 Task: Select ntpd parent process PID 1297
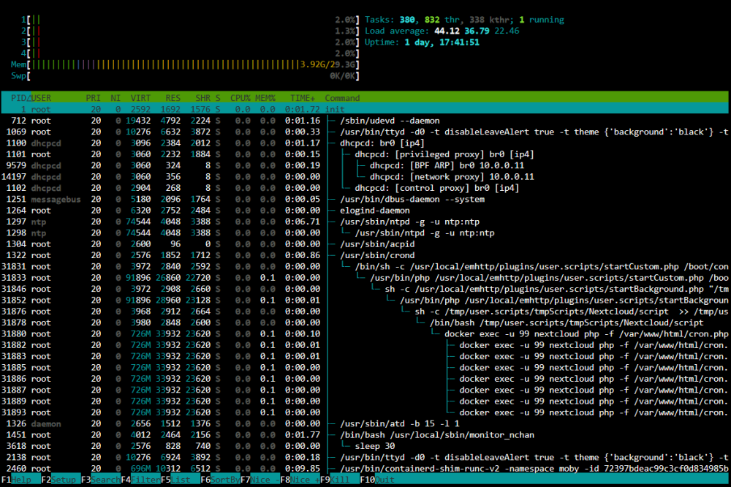365,222
